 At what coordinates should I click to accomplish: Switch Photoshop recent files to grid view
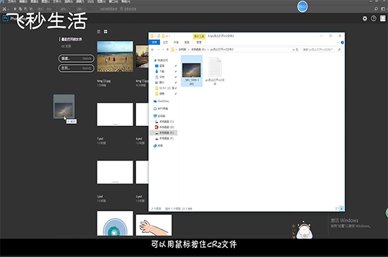click(106, 32)
